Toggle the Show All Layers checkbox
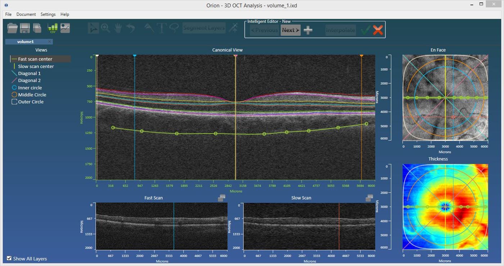Image resolution: width=504 pixels, height=266 pixels. 9,258
